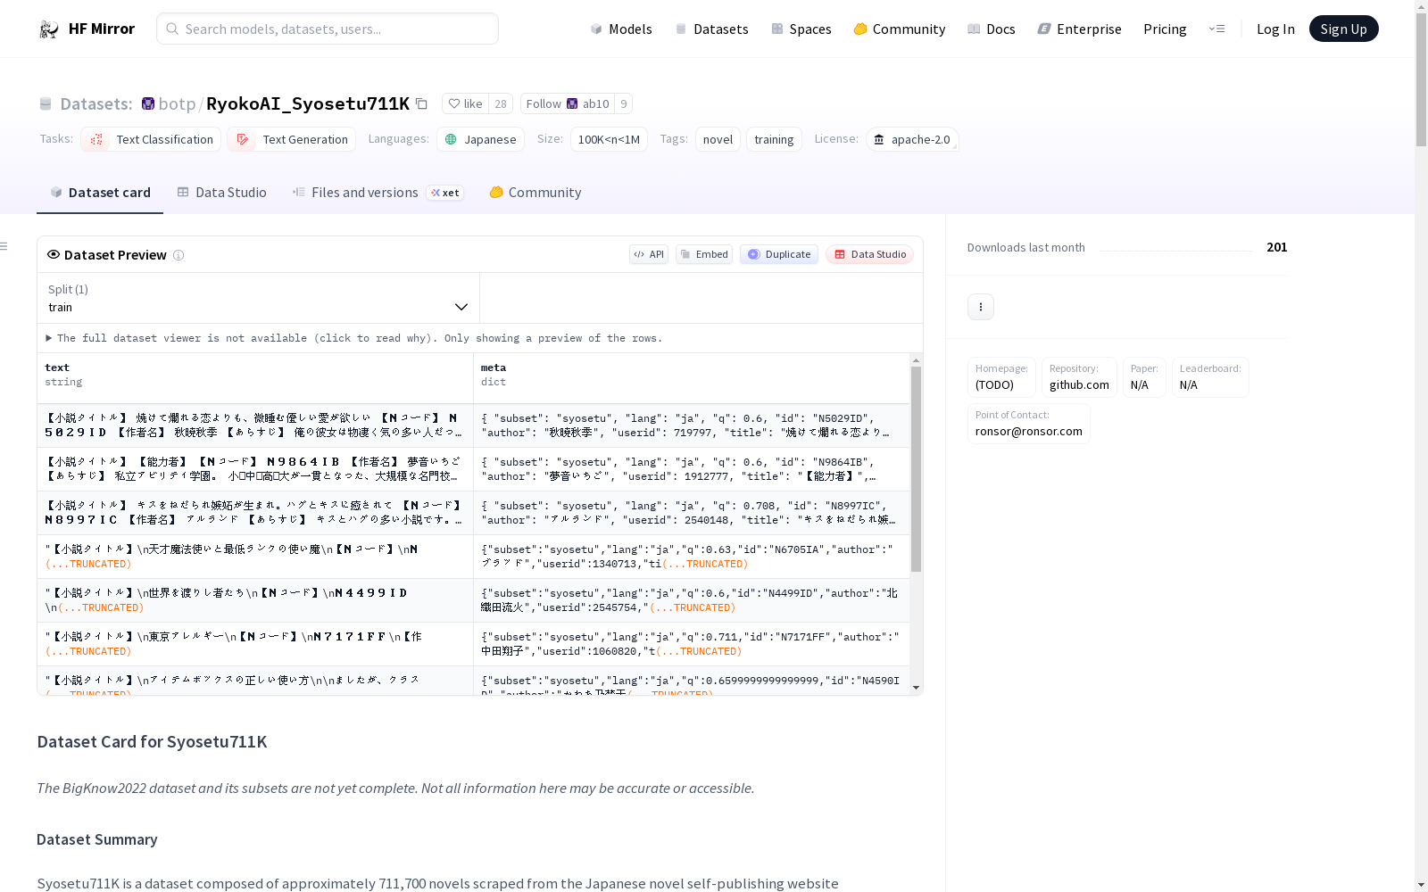Open the Files and versions tab

tap(378, 193)
